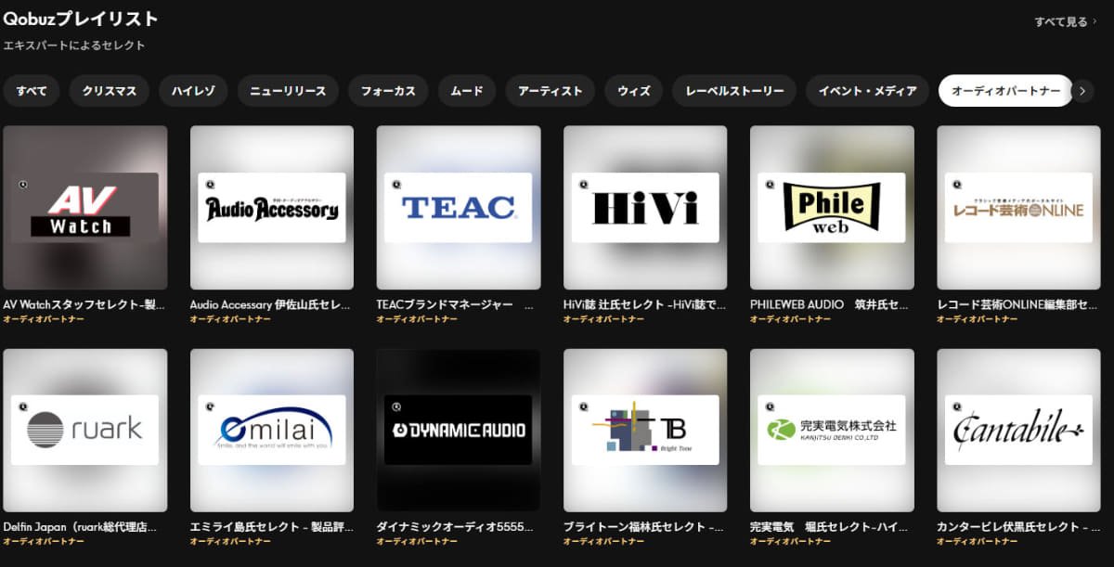Image resolution: width=1114 pixels, height=567 pixels.
Task: Click the AV Watchスタッフセレクト title
Action: (84, 304)
